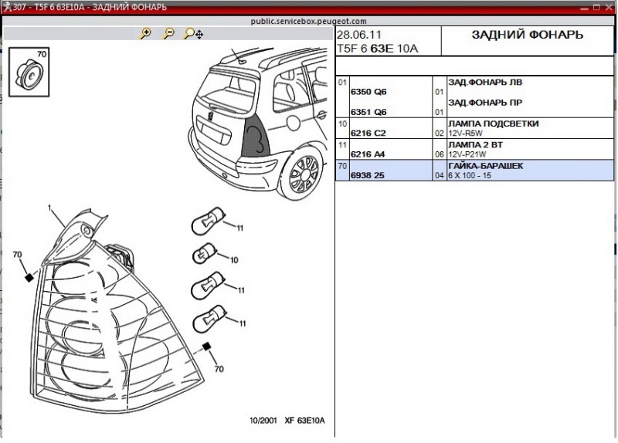The image size is (618, 443).
Task: Select part number 6216 C2
Action: tap(368, 133)
